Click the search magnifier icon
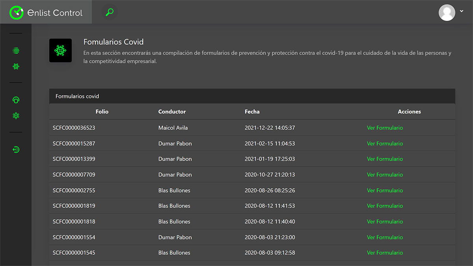This screenshot has width=473, height=266. [110, 12]
